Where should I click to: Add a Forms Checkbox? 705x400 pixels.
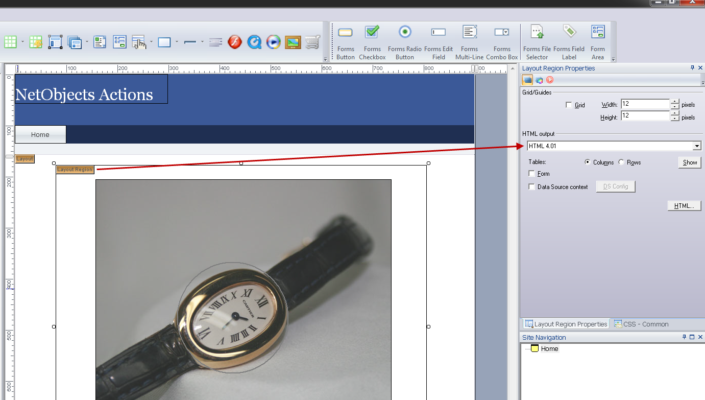[372, 43]
